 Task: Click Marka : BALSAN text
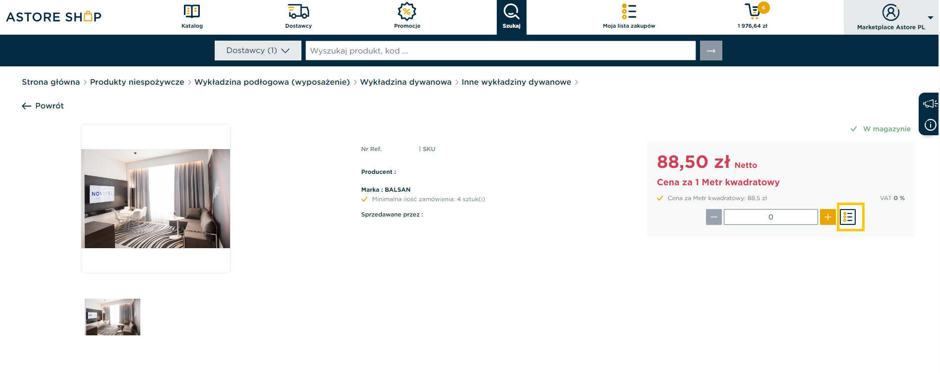point(386,190)
